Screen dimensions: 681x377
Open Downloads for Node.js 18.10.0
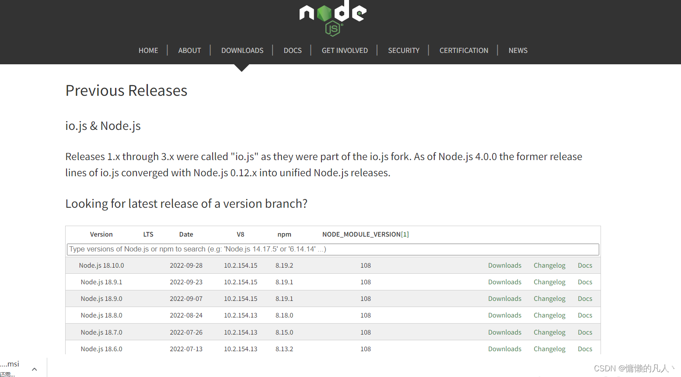click(x=504, y=265)
